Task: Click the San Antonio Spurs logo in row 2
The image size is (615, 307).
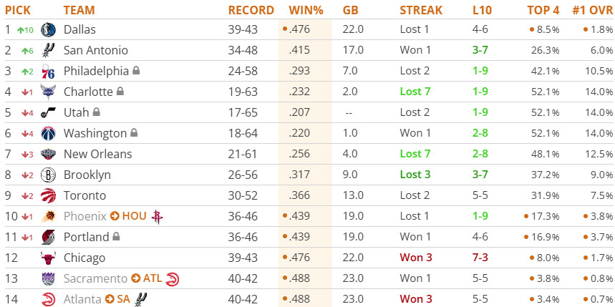Action: 48,50
